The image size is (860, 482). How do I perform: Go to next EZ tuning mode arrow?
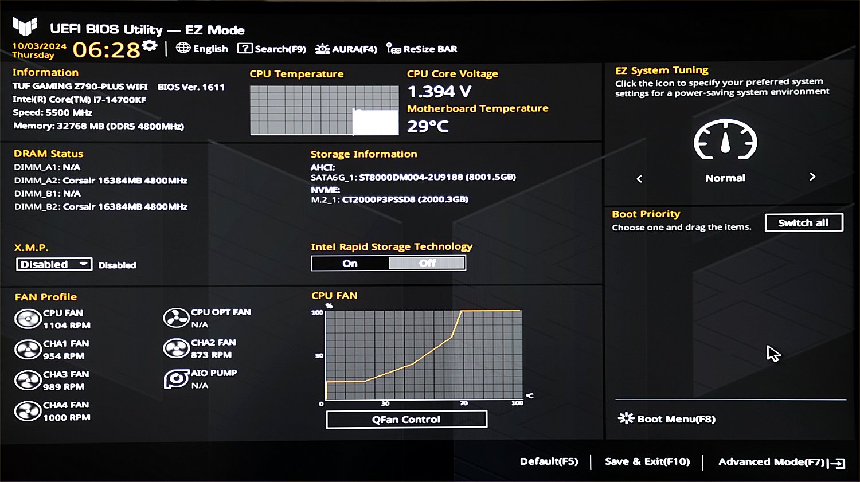(x=812, y=177)
